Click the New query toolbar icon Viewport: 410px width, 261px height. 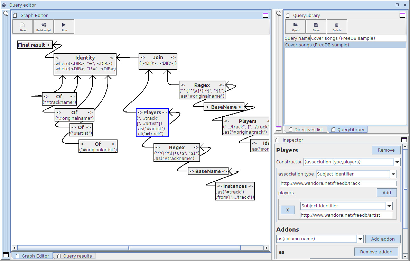[x=23, y=27]
